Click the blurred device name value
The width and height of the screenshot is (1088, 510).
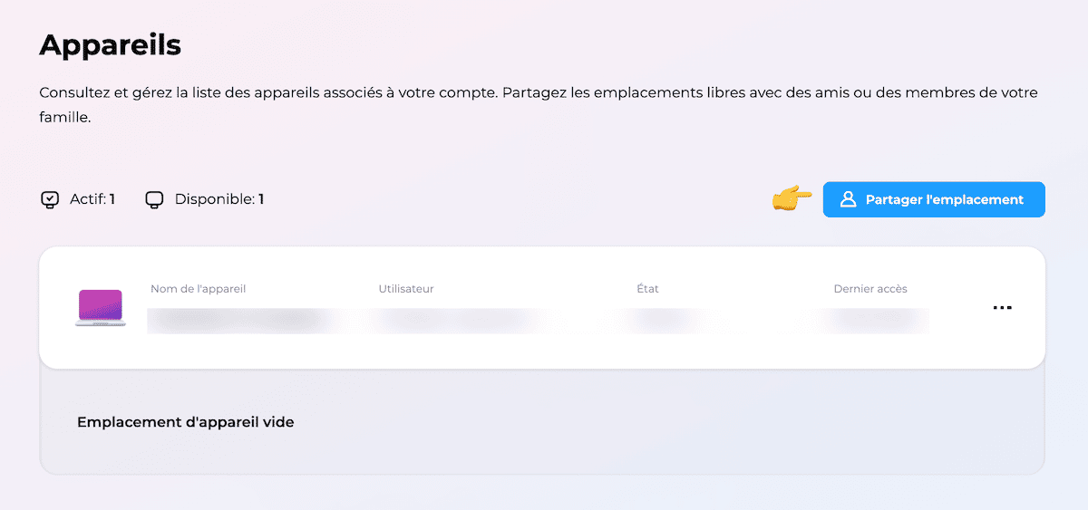pyautogui.click(x=236, y=319)
